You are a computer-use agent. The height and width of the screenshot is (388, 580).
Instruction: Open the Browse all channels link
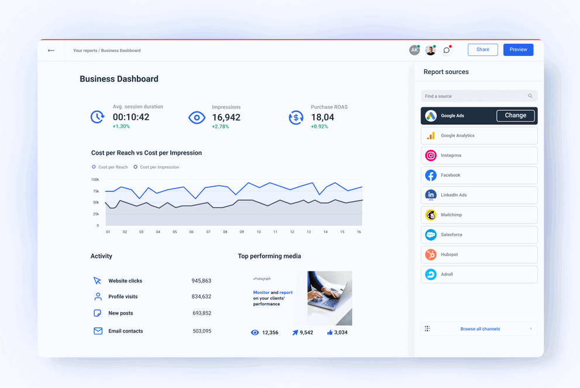[x=481, y=328]
